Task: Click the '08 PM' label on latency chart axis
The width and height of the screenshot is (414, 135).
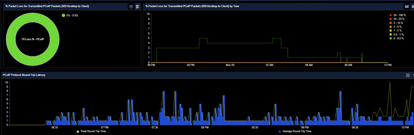Action: pyautogui.click(x=205, y=127)
